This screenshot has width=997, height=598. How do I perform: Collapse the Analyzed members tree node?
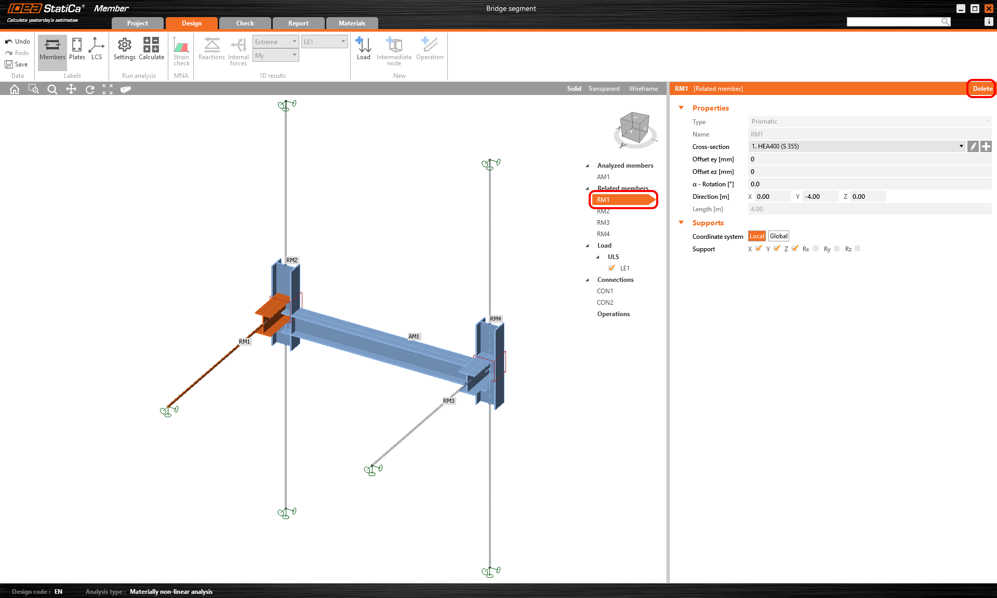point(588,166)
